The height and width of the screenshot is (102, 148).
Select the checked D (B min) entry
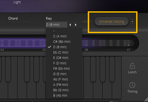(64, 47)
